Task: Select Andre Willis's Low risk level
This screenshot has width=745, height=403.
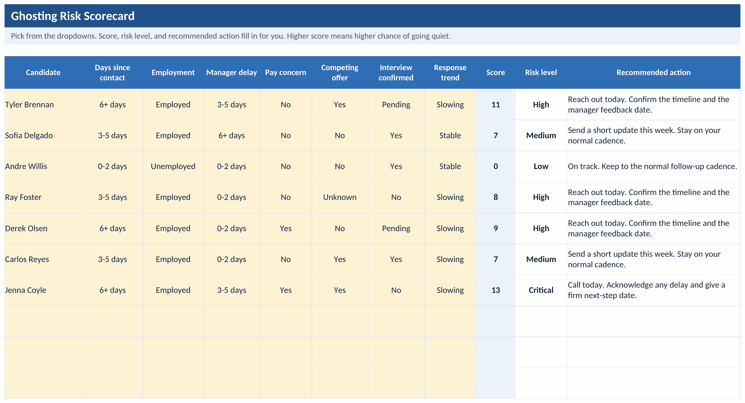Action: point(541,166)
